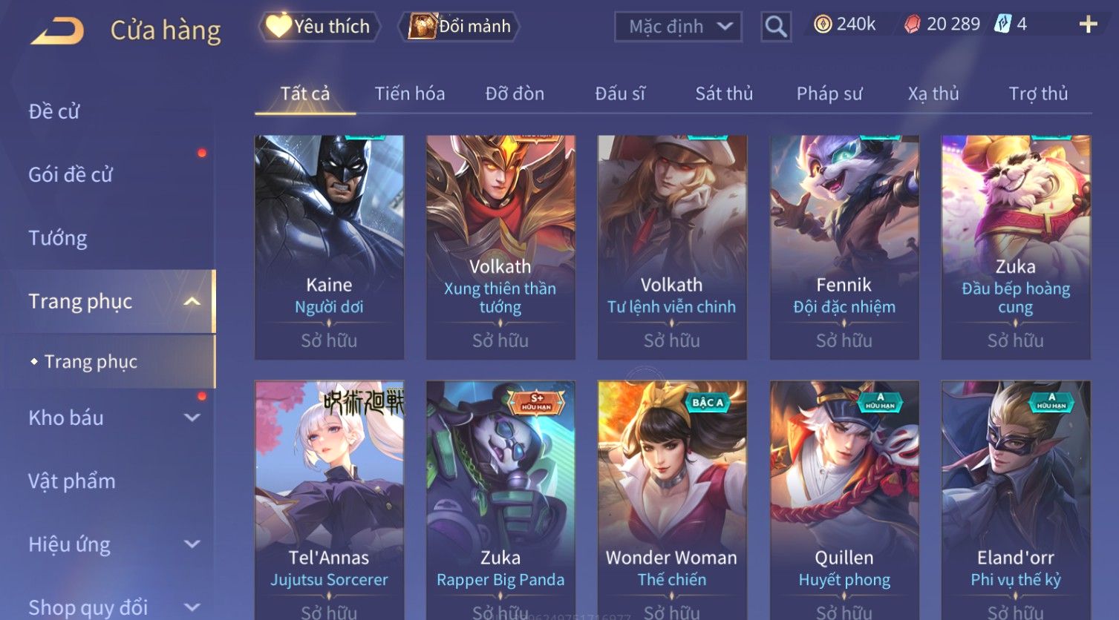Screen dimensions: 1119x620
Task: Open the Mặc định sort dropdown
Action: click(678, 27)
